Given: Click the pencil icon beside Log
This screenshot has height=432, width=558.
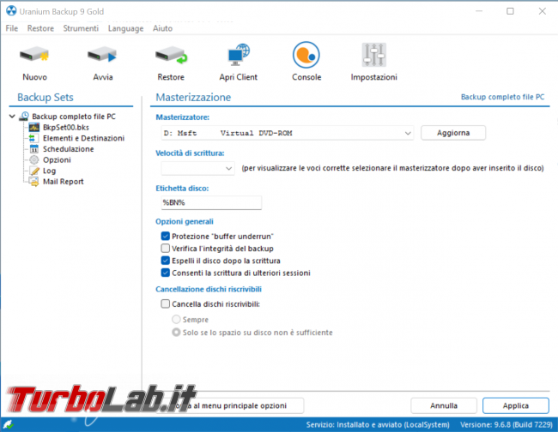Looking at the screenshot, I should pos(34,171).
